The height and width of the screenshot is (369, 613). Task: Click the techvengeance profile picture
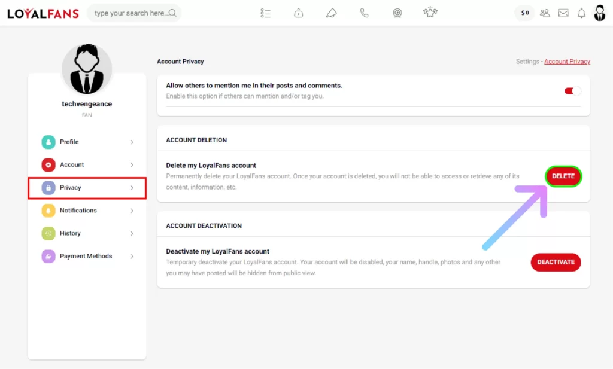pyautogui.click(x=87, y=69)
